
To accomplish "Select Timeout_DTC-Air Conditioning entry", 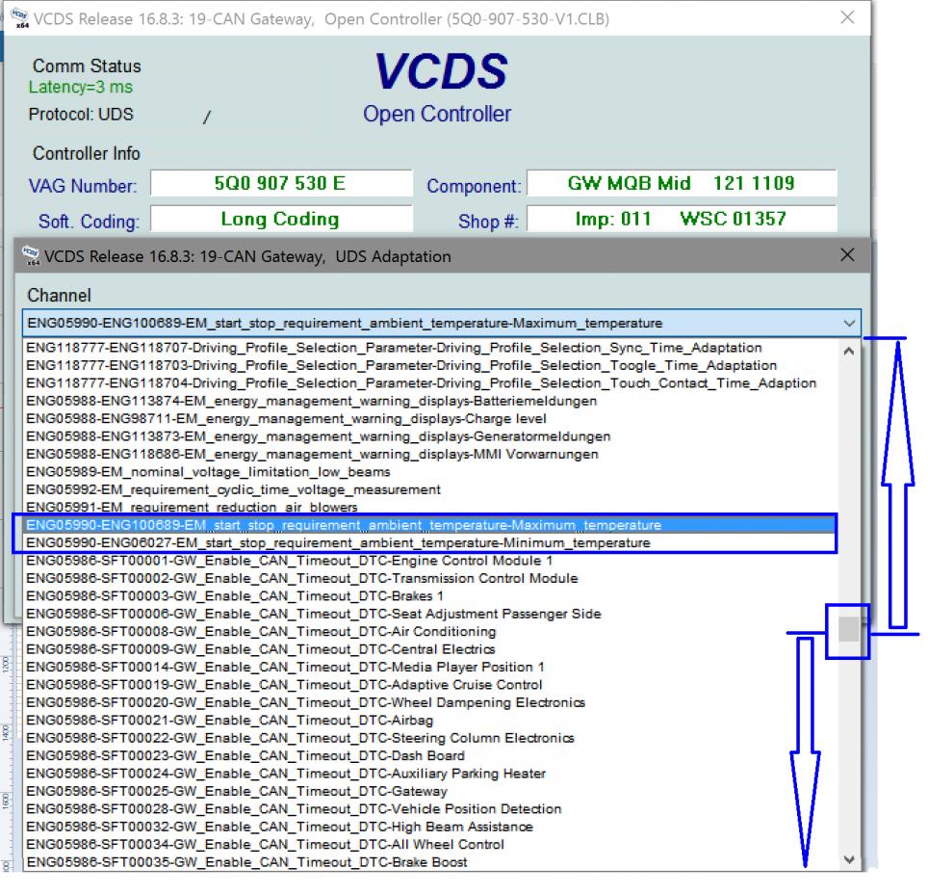I will pos(431,632).
